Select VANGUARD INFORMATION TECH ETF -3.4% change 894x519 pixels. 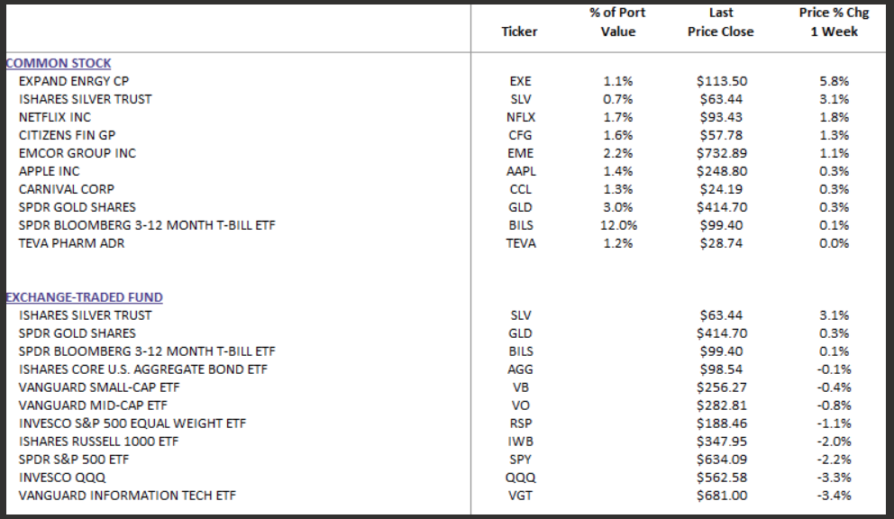point(835,496)
